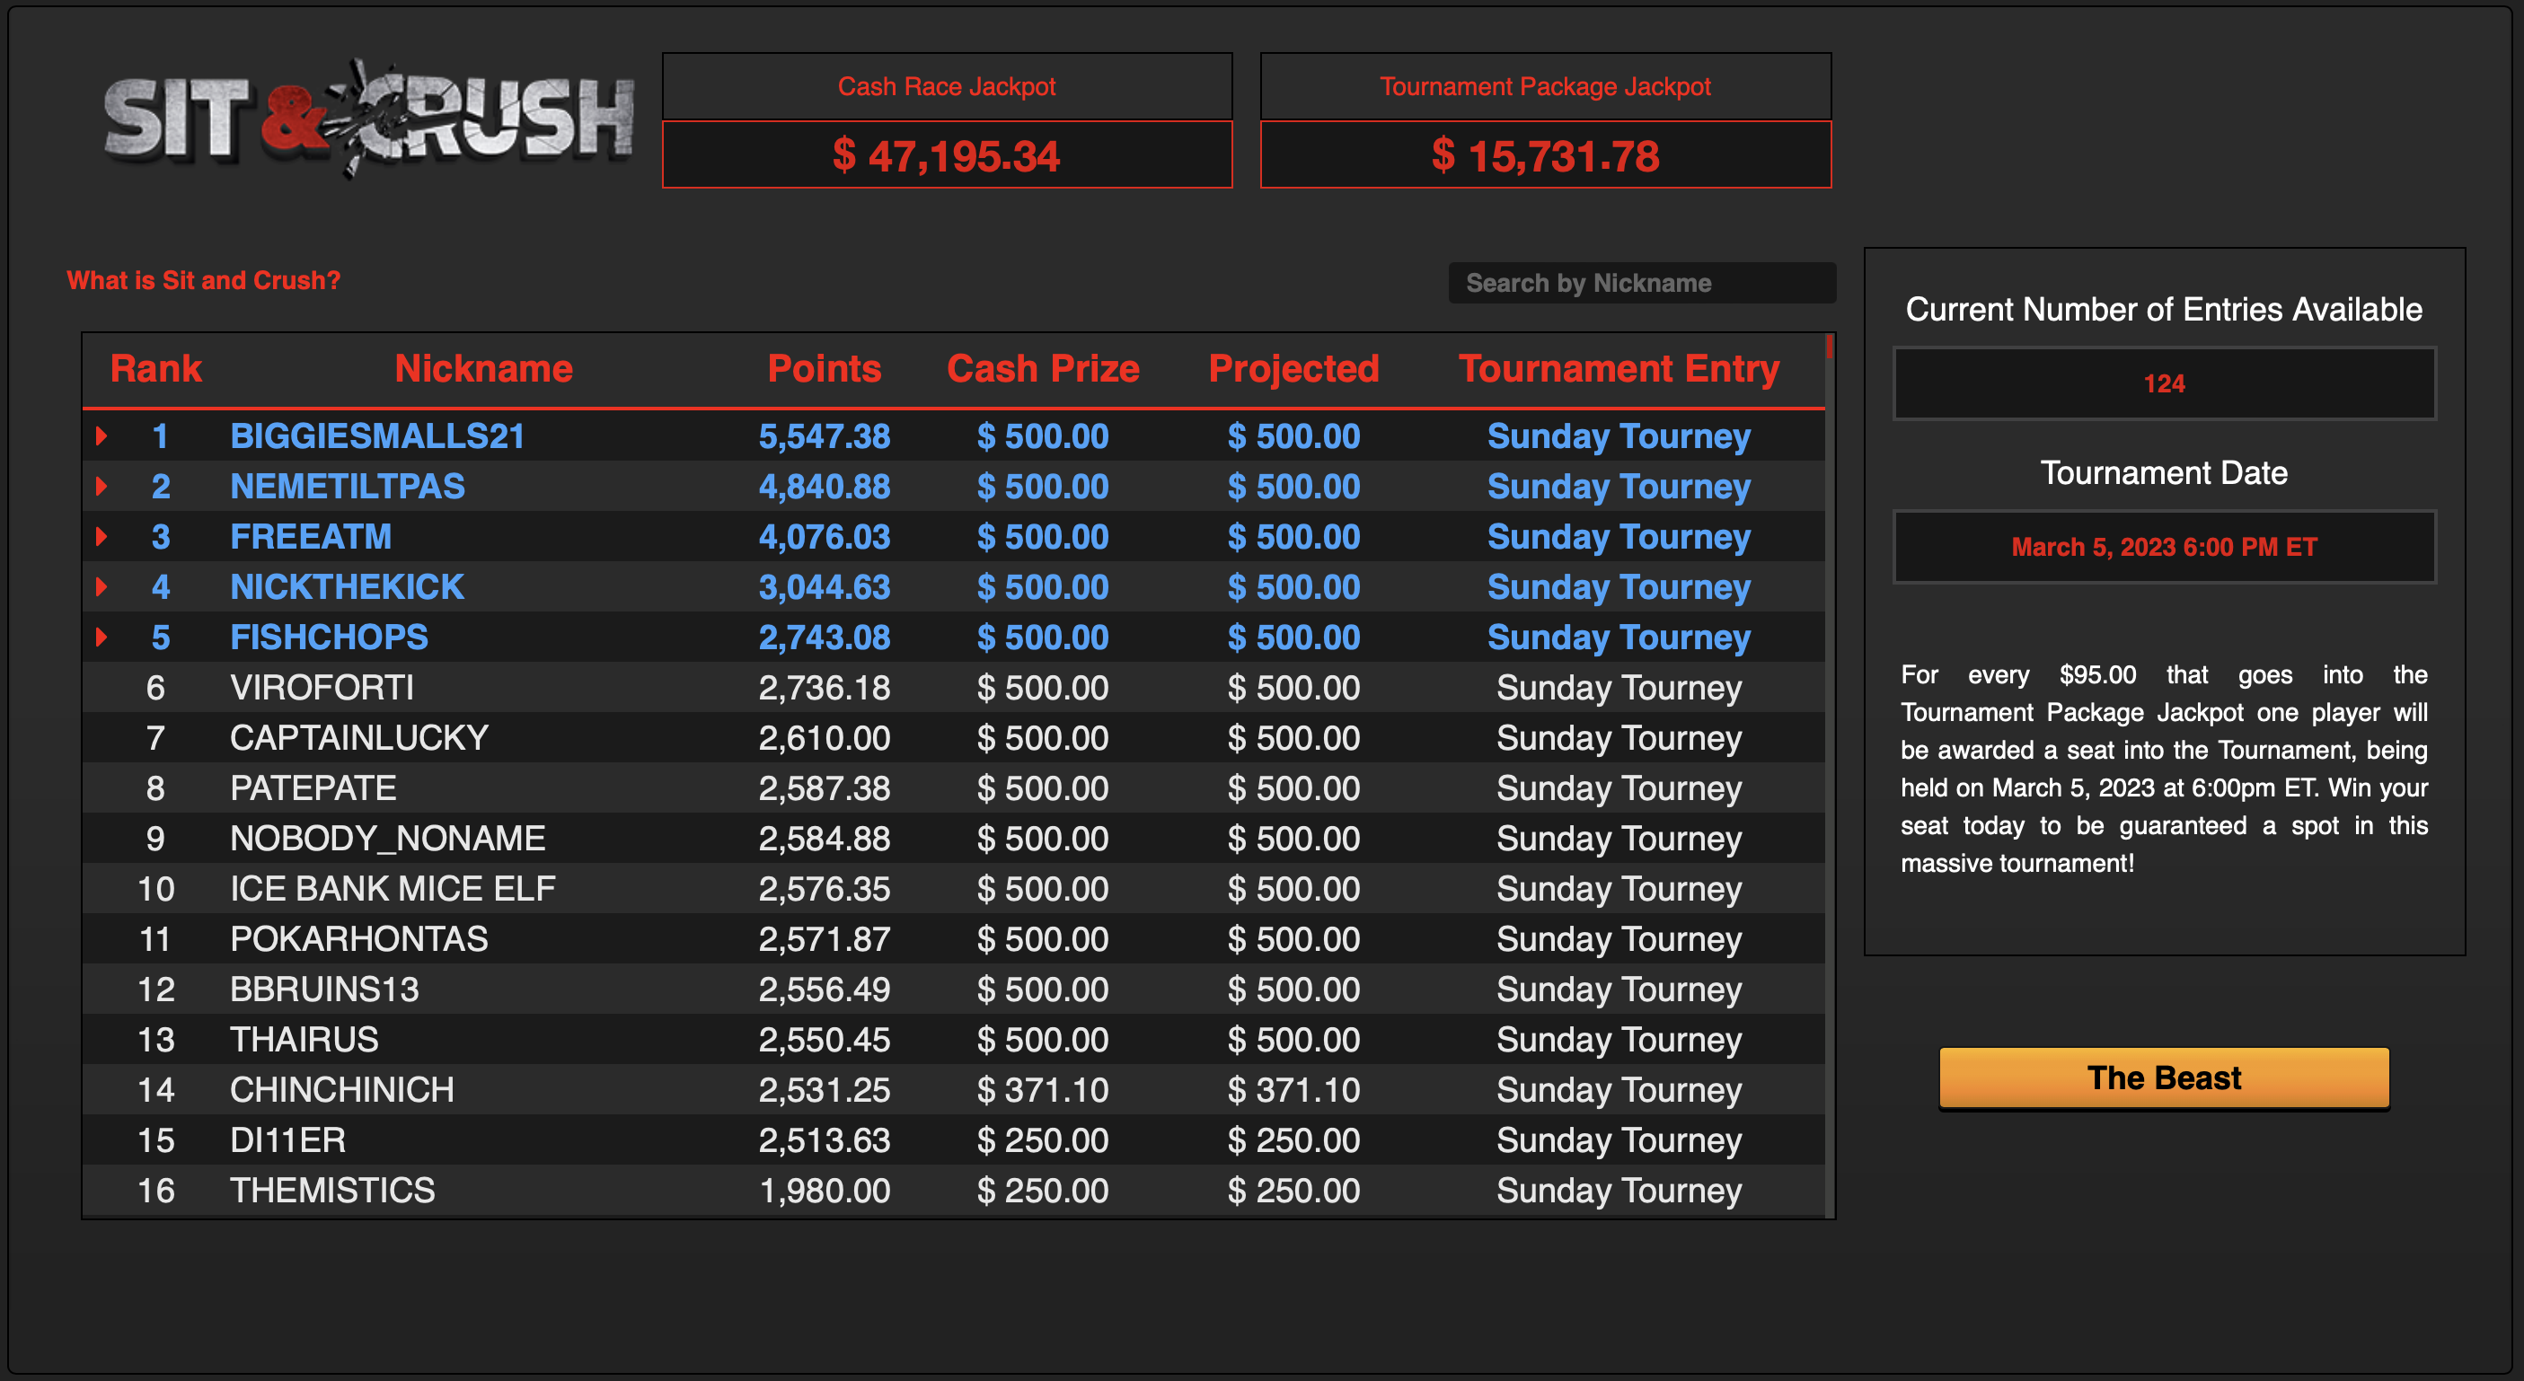
Task: Select the Tournament Package Jackpot amount $15,731.78
Action: pos(1545,155)
